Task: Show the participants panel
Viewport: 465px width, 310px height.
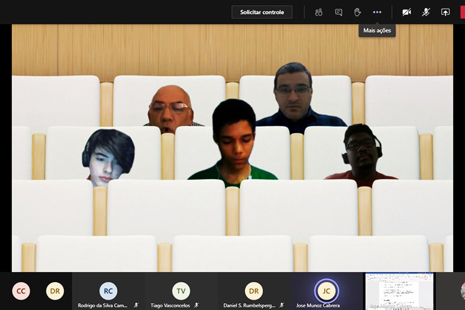Action: (319, 12)
